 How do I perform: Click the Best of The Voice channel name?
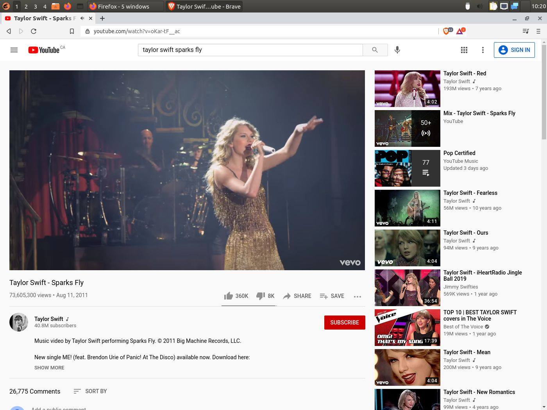pos(463,327)
